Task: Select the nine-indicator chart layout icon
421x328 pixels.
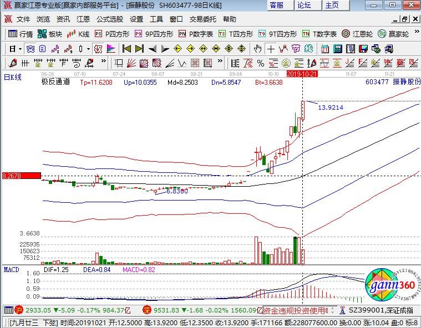Action: point(68,49)
